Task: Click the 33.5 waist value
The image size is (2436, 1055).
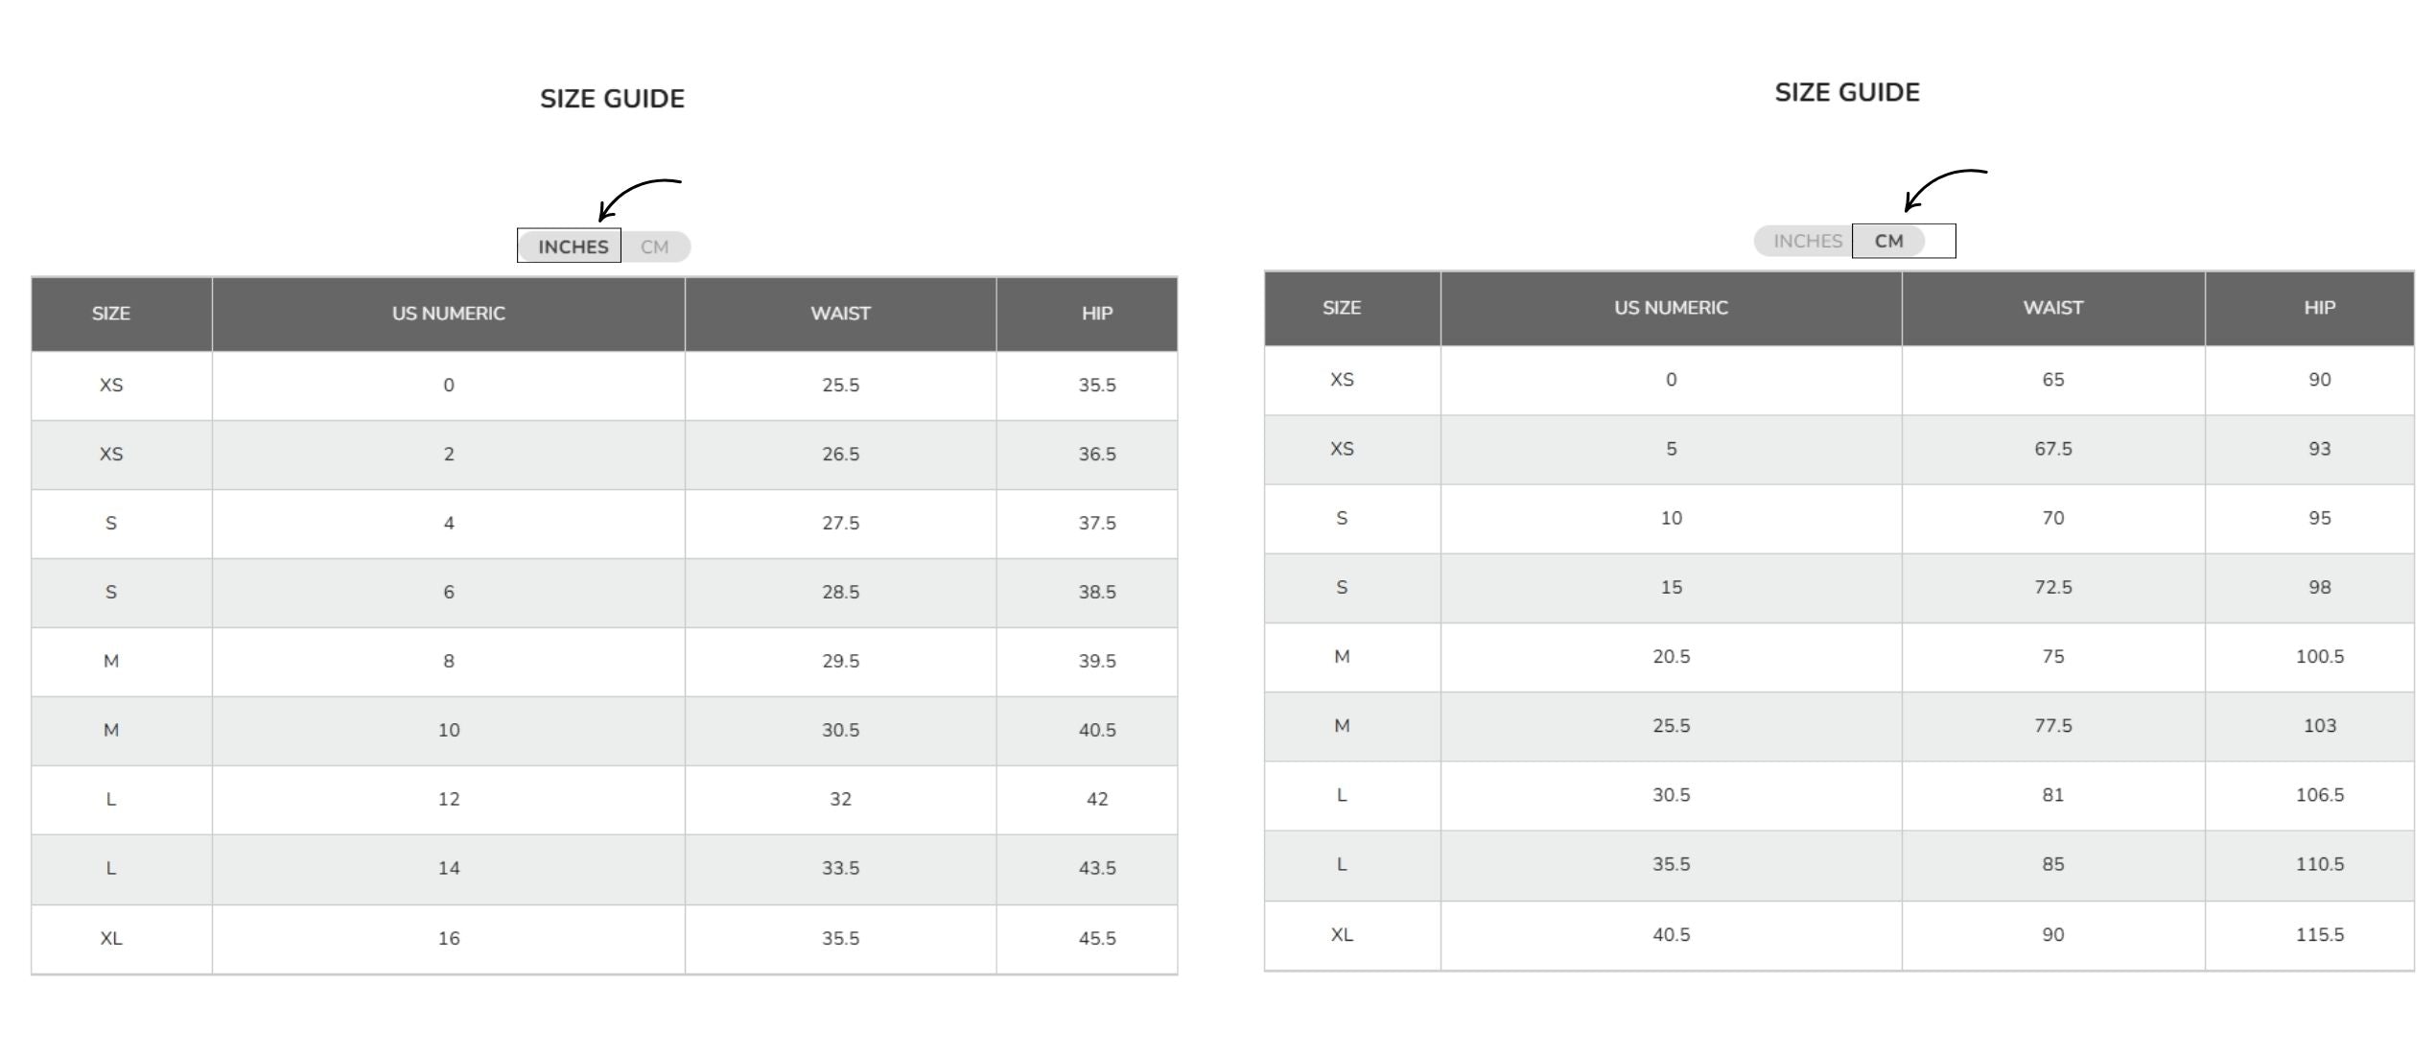Action: pos(840,868)
